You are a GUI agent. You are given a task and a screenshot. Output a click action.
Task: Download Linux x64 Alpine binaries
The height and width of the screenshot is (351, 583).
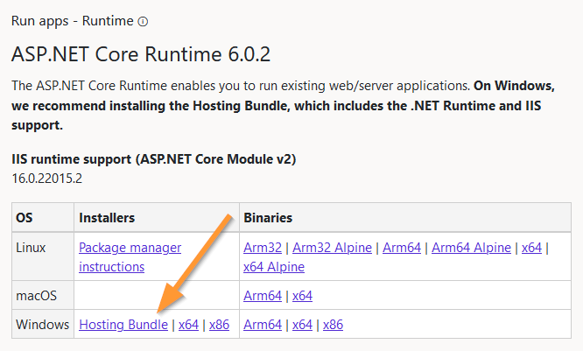(x=274, y=267)
